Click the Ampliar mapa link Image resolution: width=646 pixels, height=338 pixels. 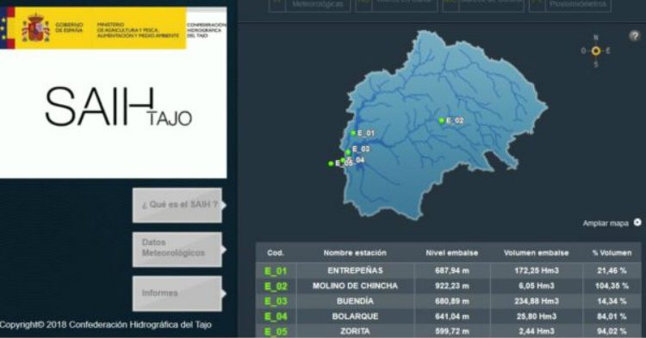pyautogui.click(x=606, y=224)
